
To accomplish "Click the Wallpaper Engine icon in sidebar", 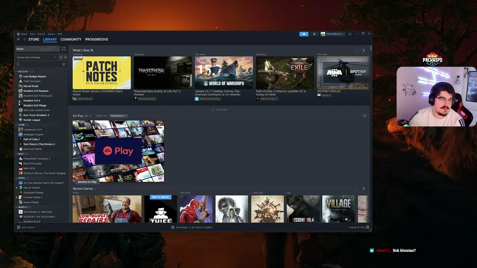I will click(21, 134).
